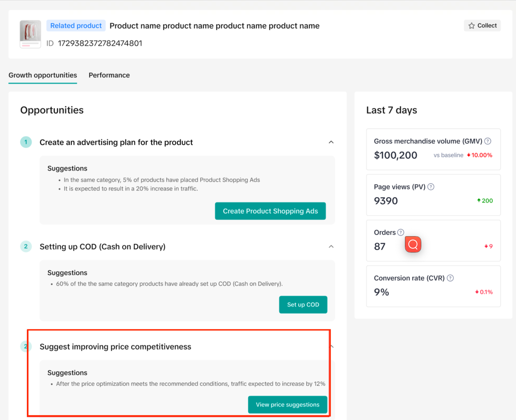
Task: Switch to the Performance tab
Action: point(109,75)
